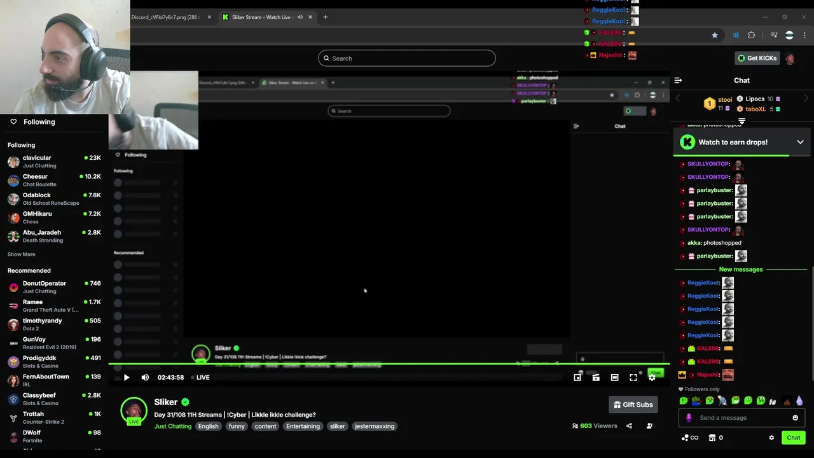Open the profile avatar menu

pos(790,59)
